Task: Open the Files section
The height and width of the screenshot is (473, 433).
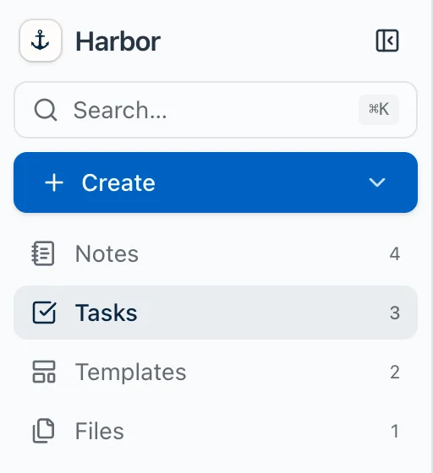Action: coord(216,431)
